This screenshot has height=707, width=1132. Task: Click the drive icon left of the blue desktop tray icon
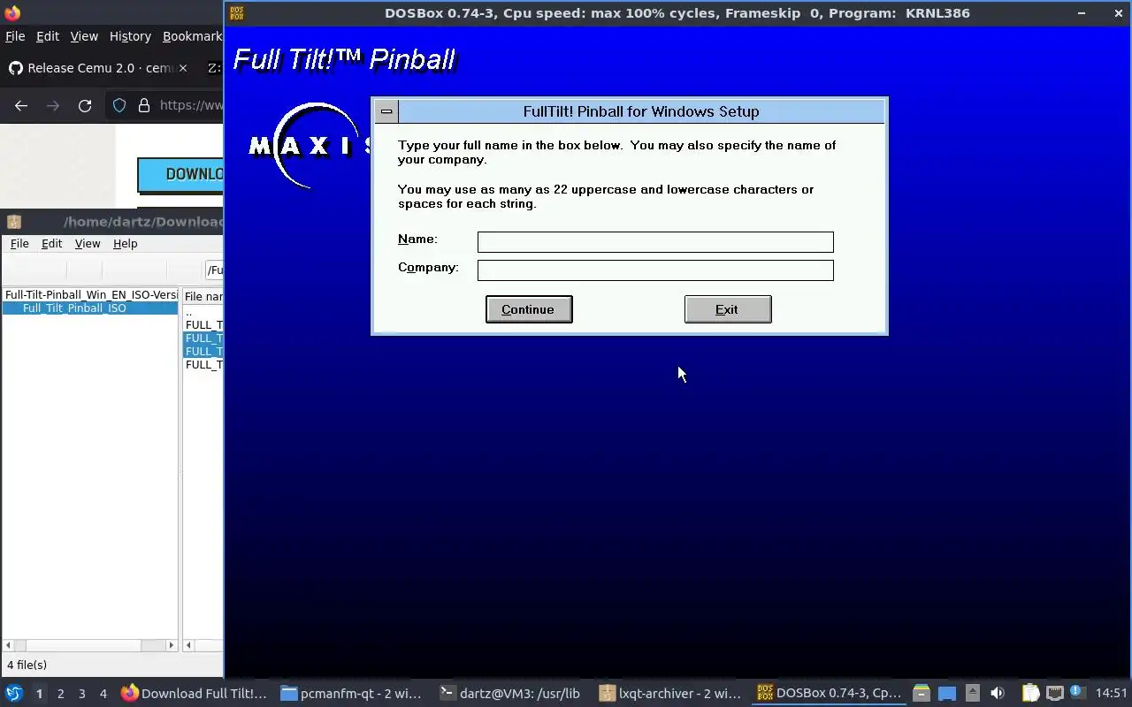click(922, 694)
